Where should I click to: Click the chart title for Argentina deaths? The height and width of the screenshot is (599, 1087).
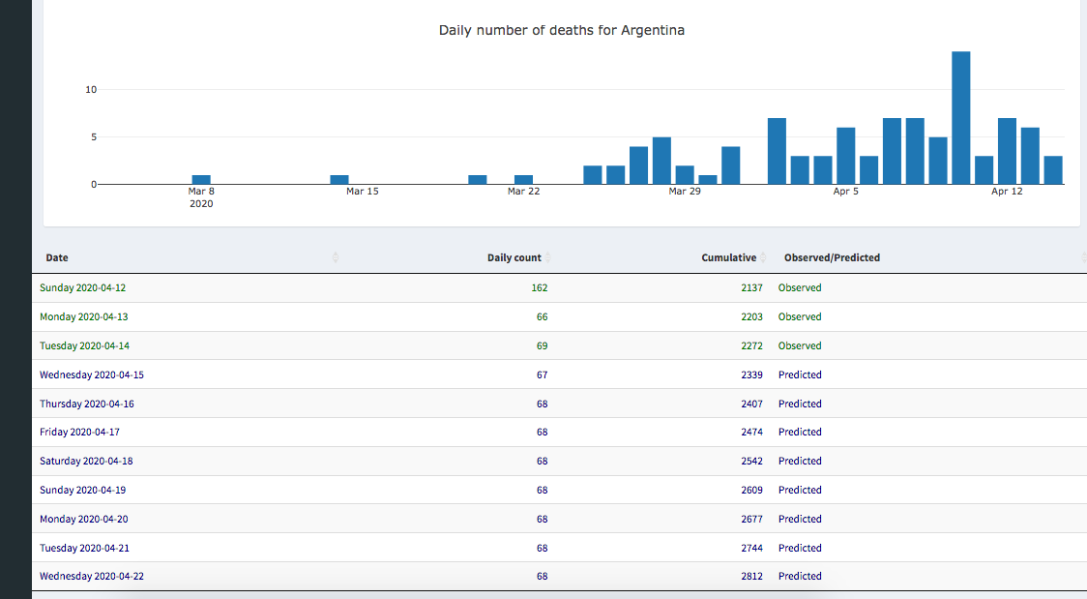(x=561, y=30)
